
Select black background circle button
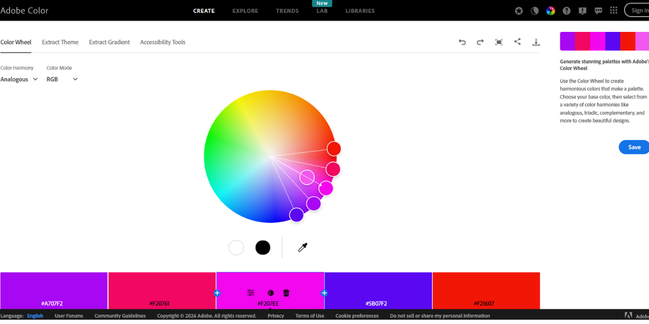tap(263, 248)
